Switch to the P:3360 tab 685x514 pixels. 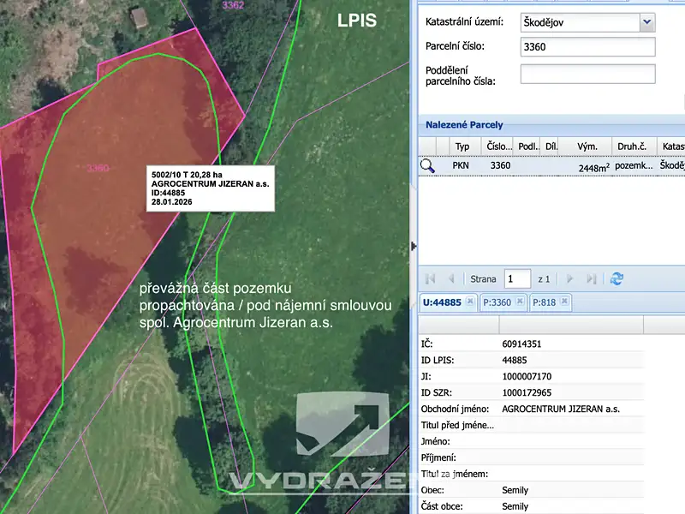[x=497, y=302]
